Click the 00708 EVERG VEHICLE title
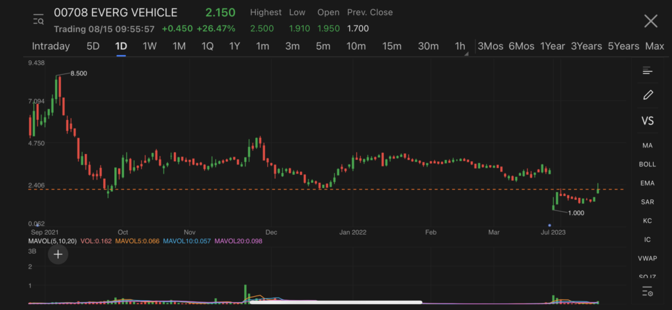Screen dimensions: 672x310 [115, 12]
